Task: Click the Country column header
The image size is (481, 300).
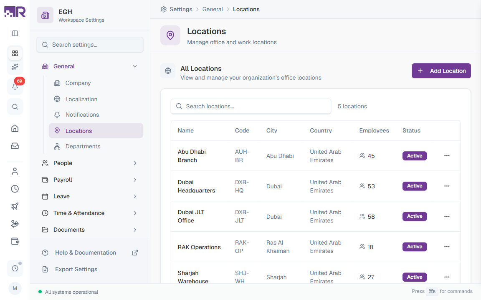Action: point(321,131)
